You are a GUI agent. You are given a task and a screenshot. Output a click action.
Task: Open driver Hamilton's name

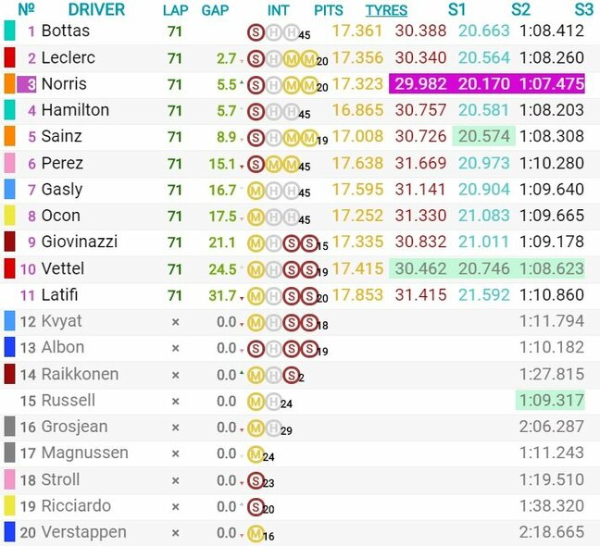point(75,110)
